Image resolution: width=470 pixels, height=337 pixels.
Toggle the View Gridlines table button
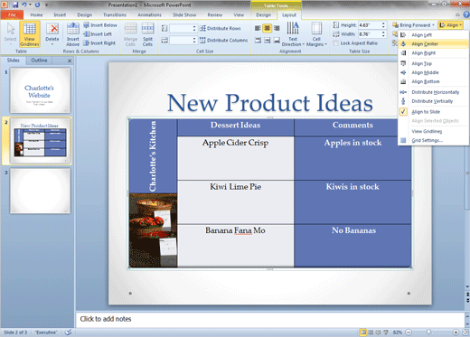[x=30, y=34]
